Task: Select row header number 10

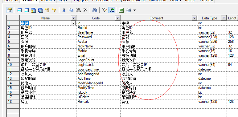Action: tap(13, 65)
